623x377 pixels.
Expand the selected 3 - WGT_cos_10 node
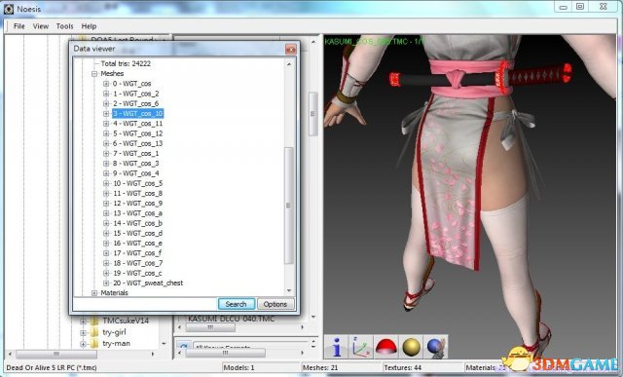(x=106, y=113)
